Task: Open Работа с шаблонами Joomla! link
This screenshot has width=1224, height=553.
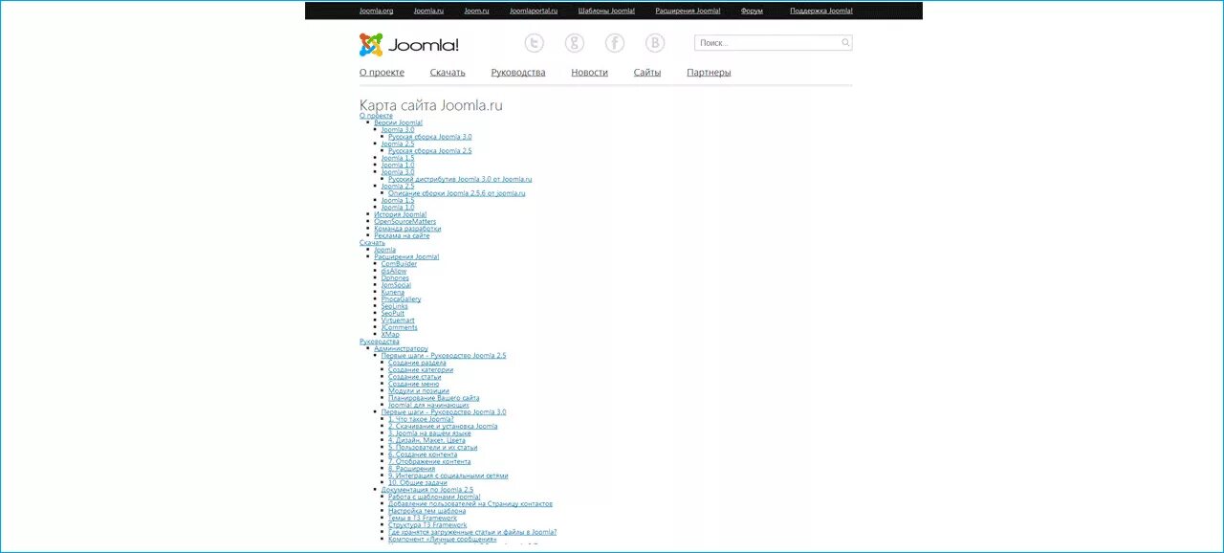Action: pos(434,498)
